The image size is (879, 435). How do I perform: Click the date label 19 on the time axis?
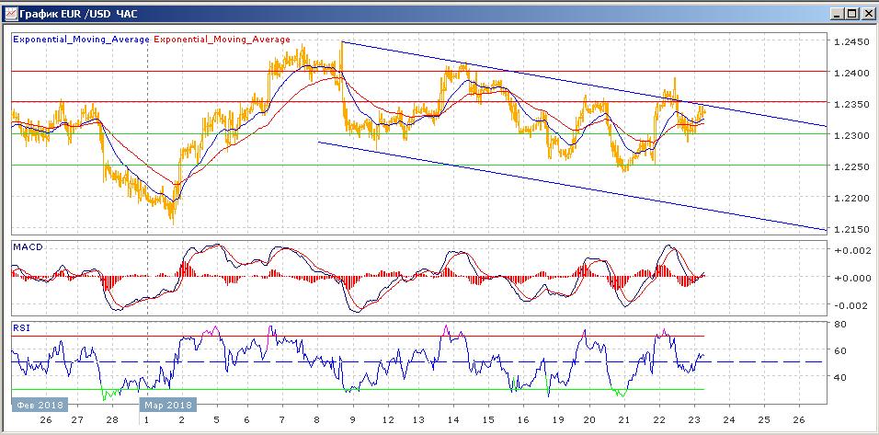click(557, 420)
